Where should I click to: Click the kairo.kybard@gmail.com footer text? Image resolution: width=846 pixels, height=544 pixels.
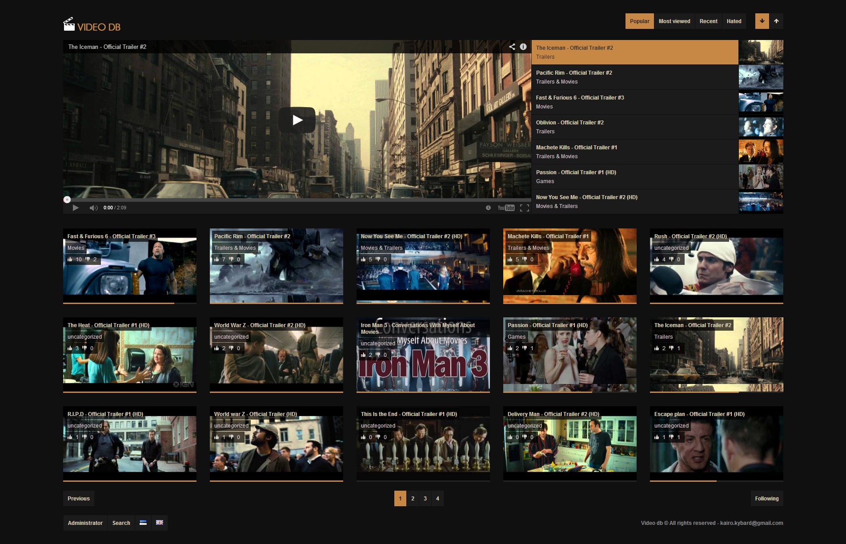pos(752,523)
